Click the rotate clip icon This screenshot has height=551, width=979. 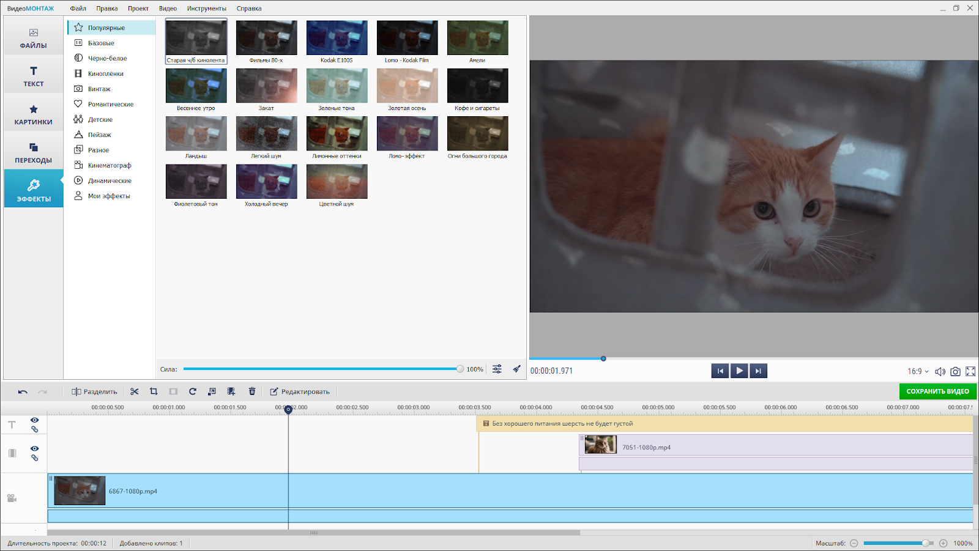tap(192, 391)
